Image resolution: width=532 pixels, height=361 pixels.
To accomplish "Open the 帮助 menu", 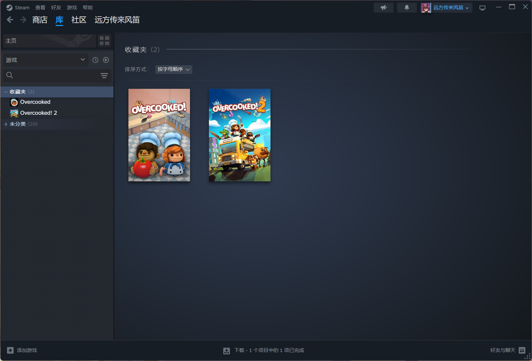I will click(x=88, y=7).
